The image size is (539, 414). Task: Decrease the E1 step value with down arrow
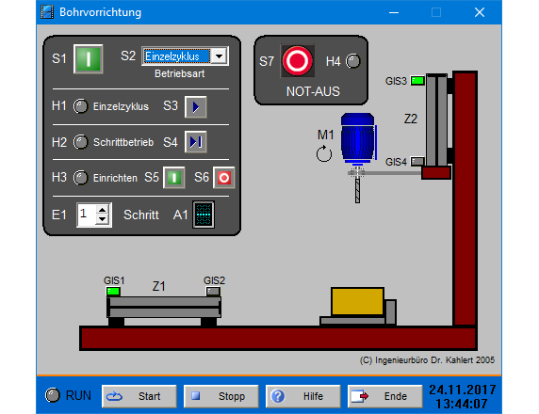pos(103,219)
